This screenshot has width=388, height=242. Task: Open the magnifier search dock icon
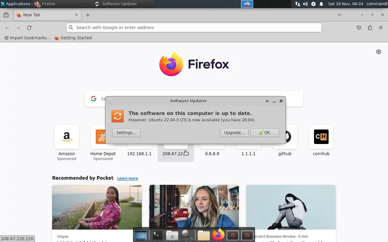187,235
